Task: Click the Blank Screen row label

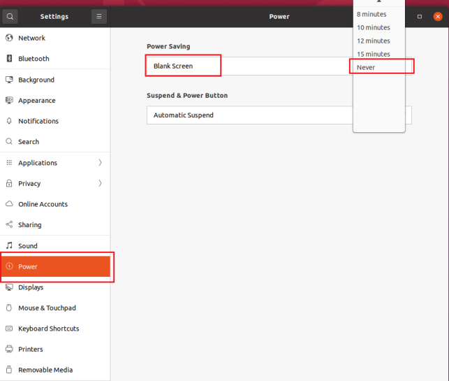Action: point(173,66)
